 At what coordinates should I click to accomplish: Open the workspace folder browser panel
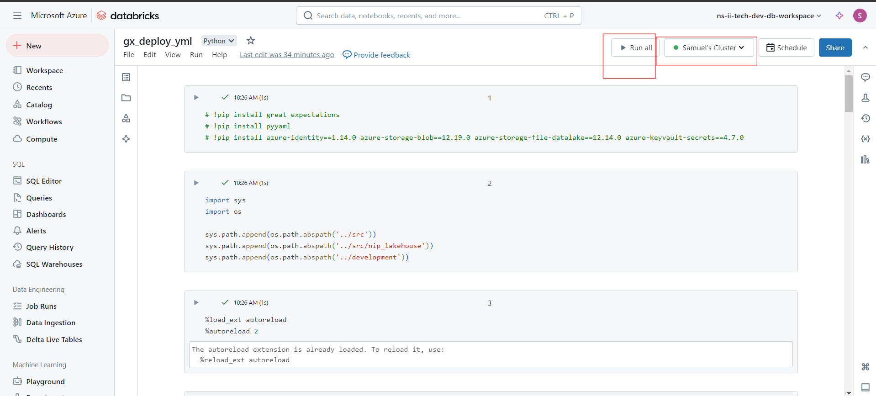point(126,98)
